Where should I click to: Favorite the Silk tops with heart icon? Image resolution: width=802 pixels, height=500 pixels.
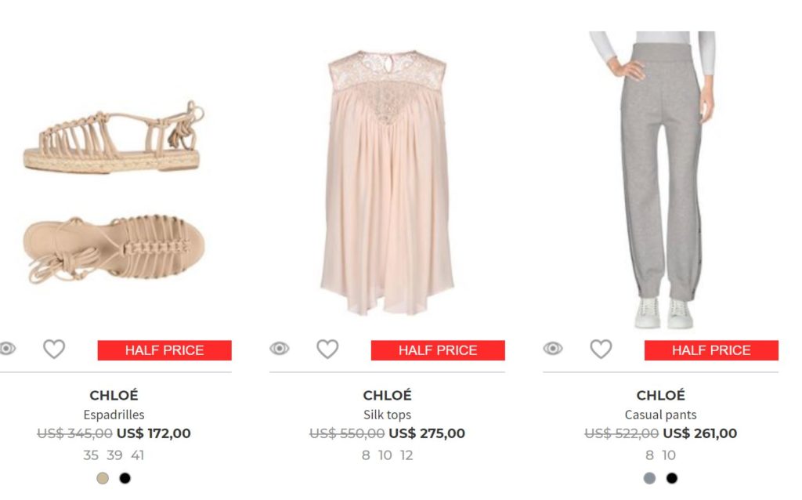[327, 349]
